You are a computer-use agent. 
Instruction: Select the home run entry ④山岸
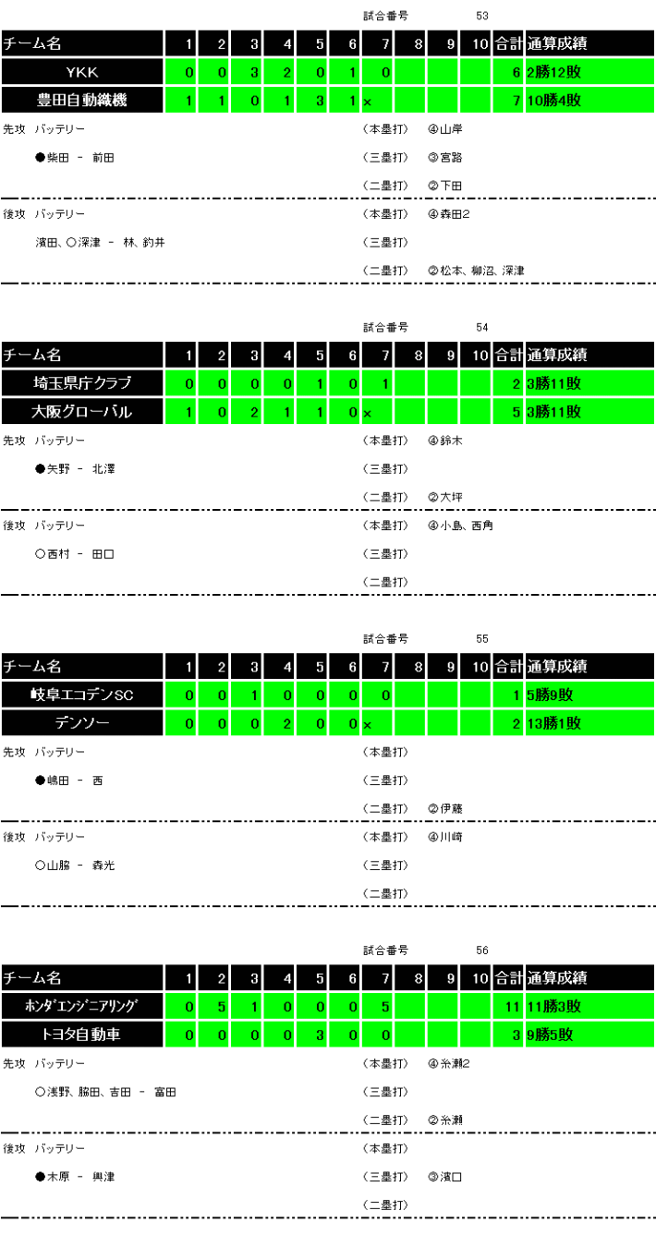tap(444, 129)
